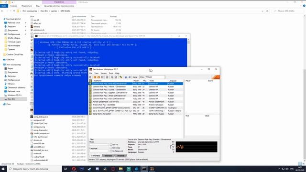This screenshot has width=306, height=172.
Task: Open the Вид ribbon tab
Action: coord(38,6)
